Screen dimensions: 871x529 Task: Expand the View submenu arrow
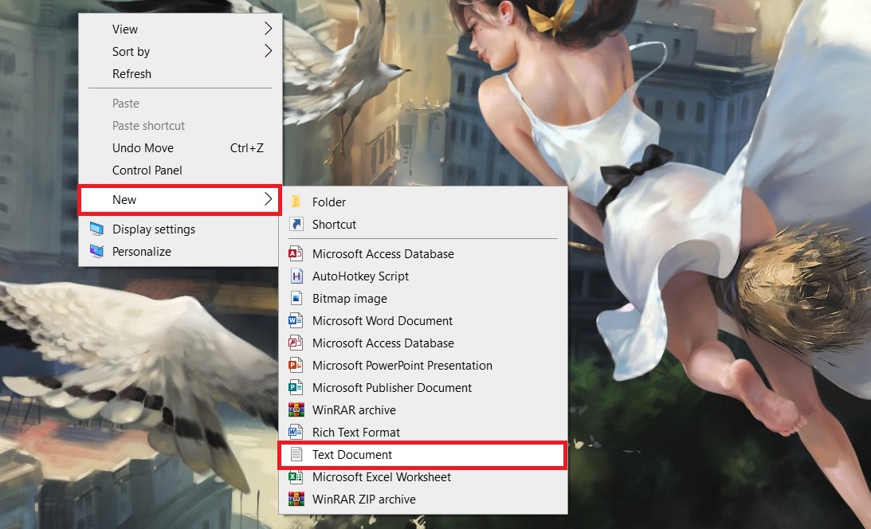coord(268,29)
